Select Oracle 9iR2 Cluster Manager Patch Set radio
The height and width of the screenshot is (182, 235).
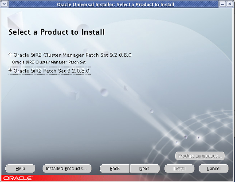(10, 55)
